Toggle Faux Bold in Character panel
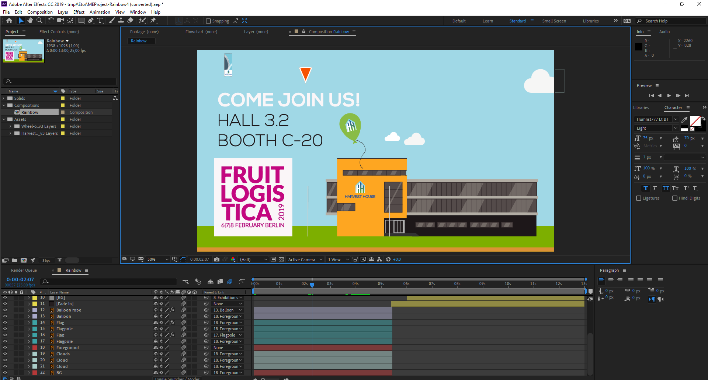 tap(646, 188)
